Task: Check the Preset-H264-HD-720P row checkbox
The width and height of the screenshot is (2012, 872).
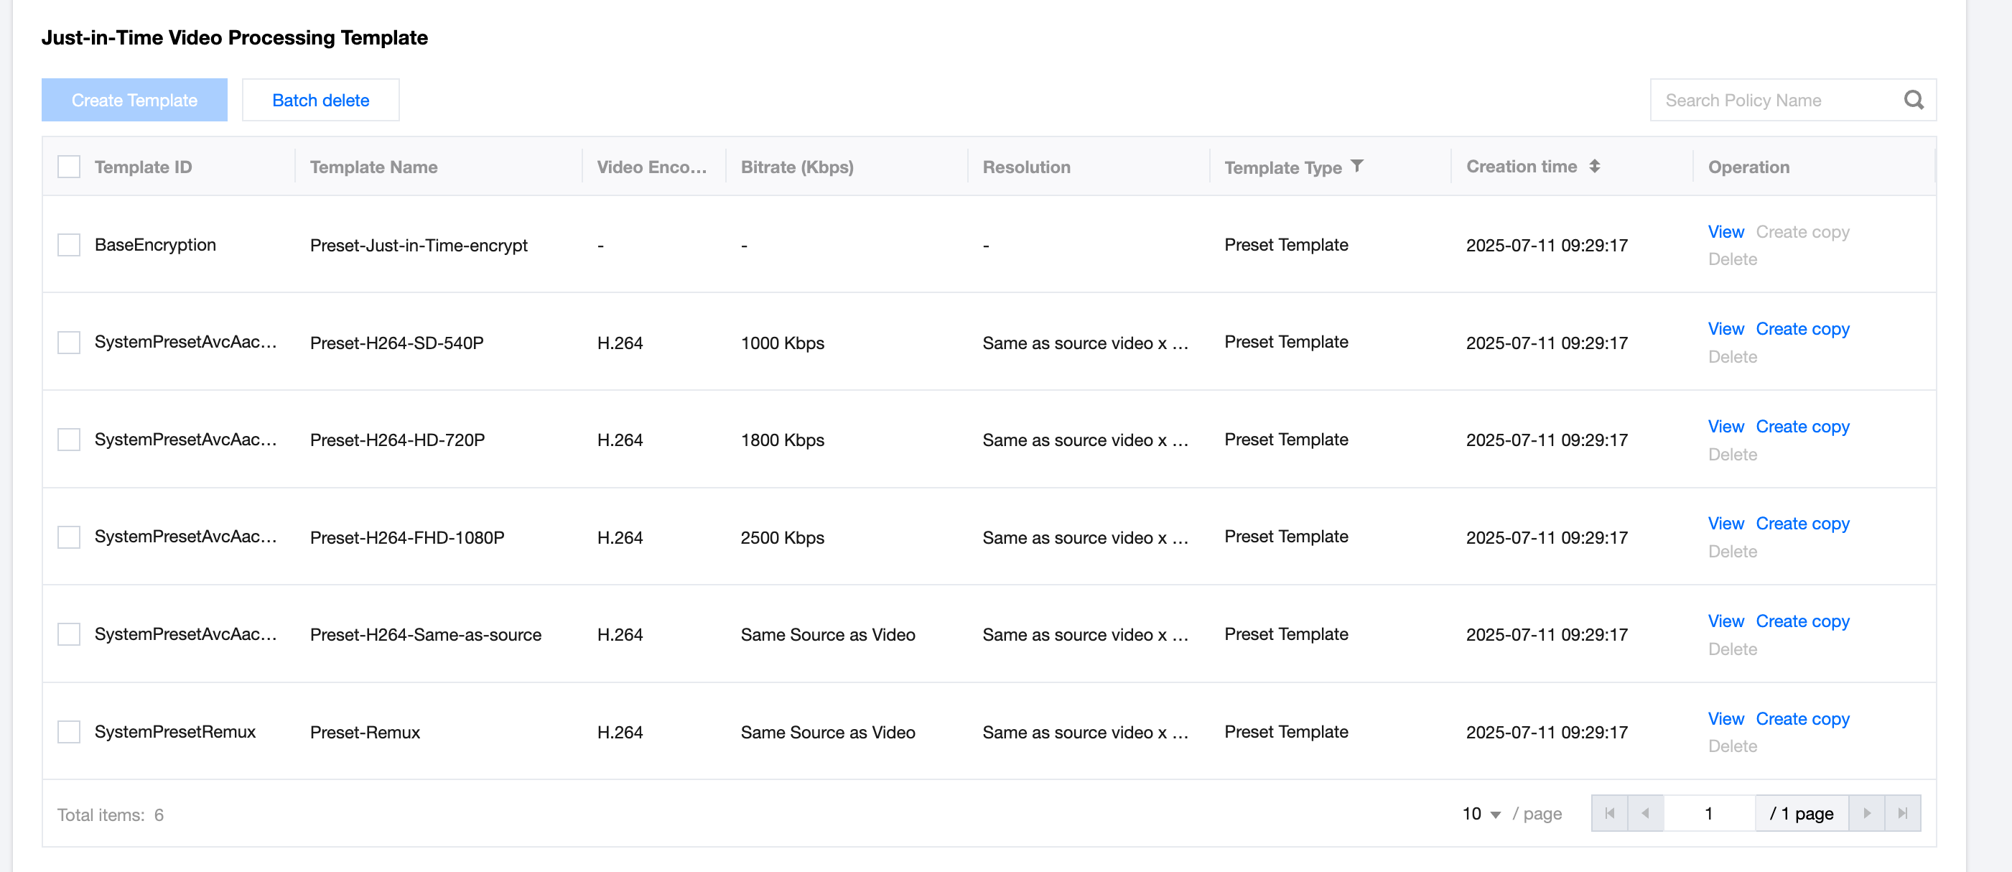Action: (x=69, y=440)
